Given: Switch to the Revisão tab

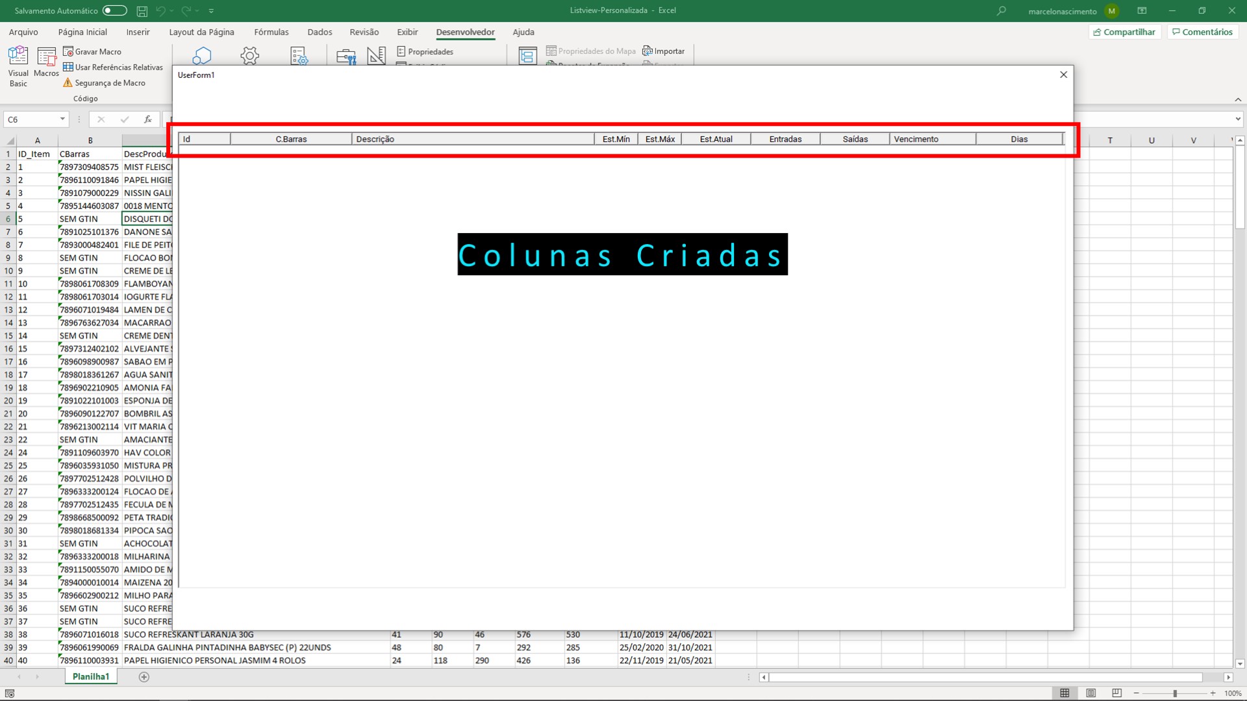Looking at the screenshot, I should pyautogui.click(x=364, y=32).
